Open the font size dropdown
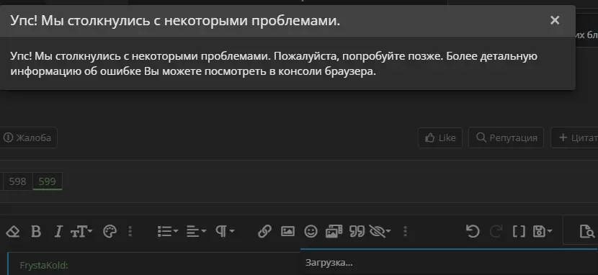598x275 pixels. (81, 231)
